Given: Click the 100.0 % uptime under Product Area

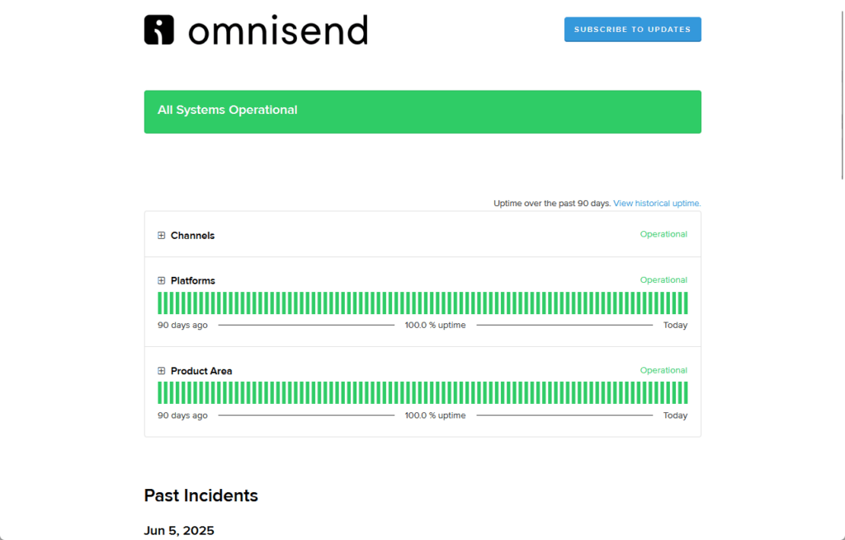Looking at the screenshot, I should tap(436, 416).
